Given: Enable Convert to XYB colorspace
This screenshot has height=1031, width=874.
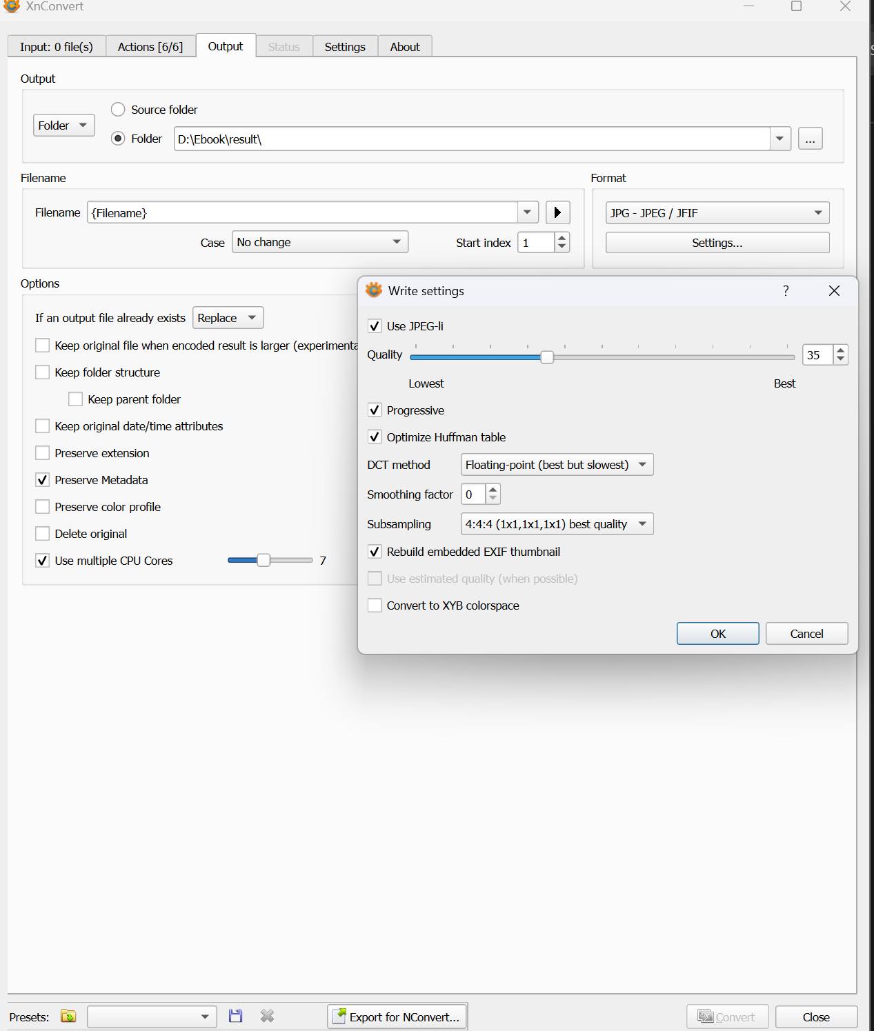Looking at the screenshot, I should click(x=375, y=605).
